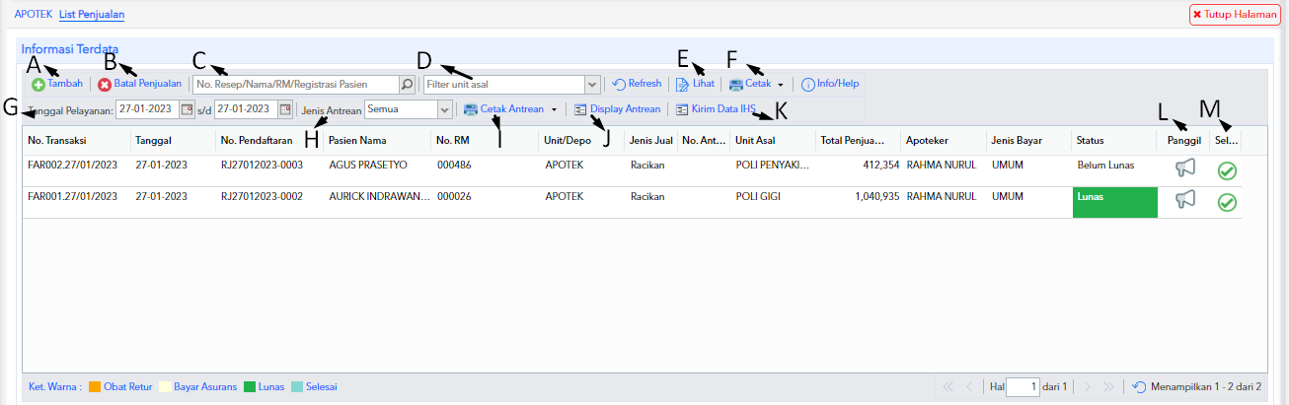Click megaphone Panggil icon for AURICK INDRAWAN

pos(1185,201)
